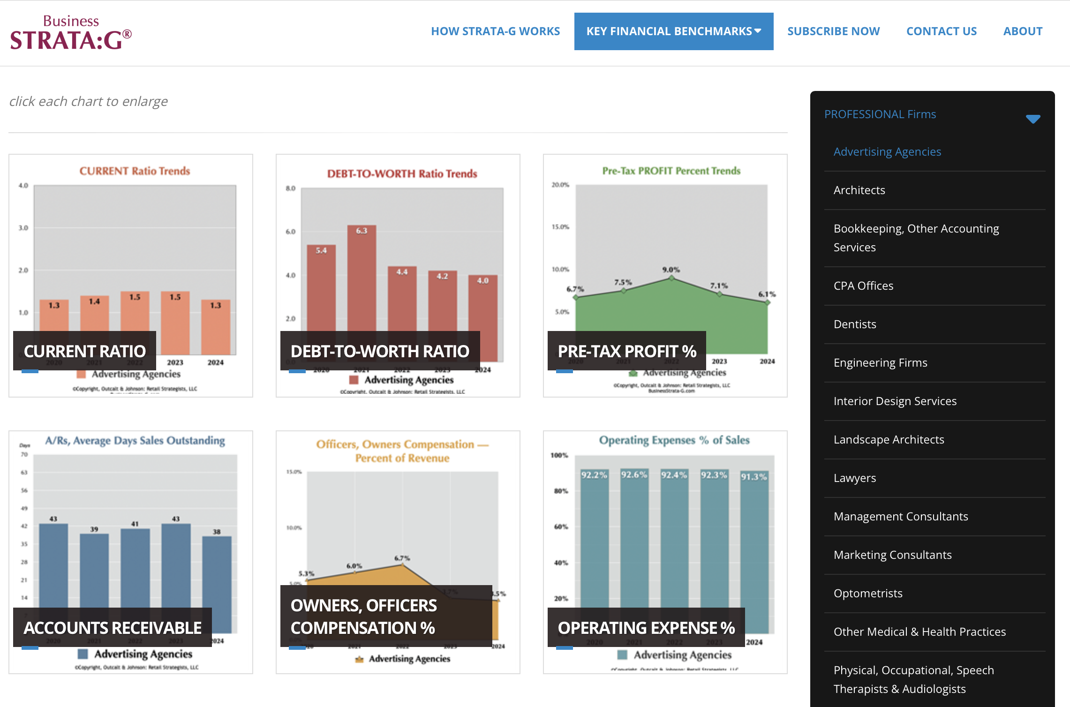
Task: Click the Business STRATA:G logo
Action: click(70, 33)
